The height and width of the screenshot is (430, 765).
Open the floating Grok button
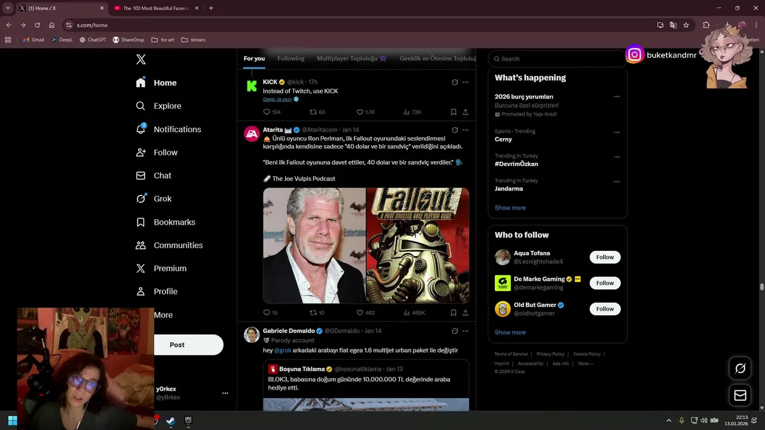(x=740, y=368)
